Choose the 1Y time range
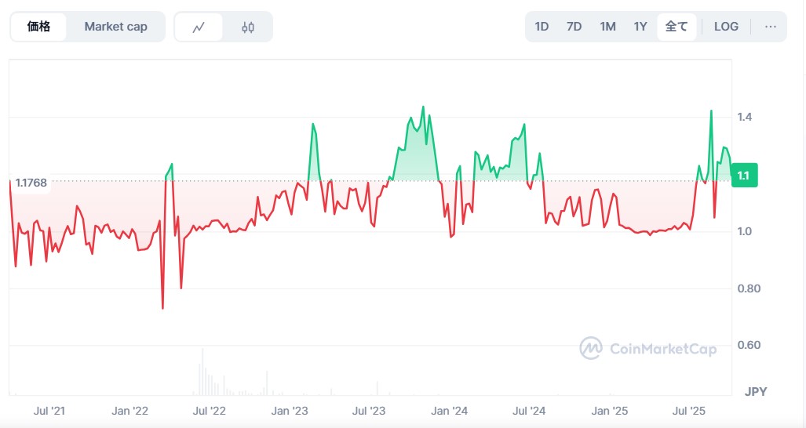 [640, 27]
